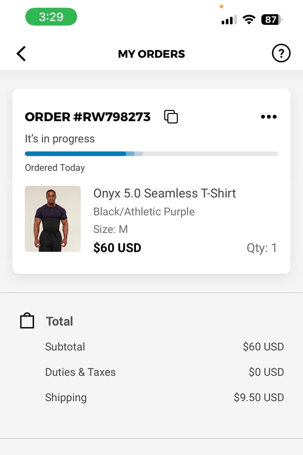The height and width of the screenshot is (455, 303).
Task: Tap the $60 USD item price
Action: pyautogui.click(x=117, y=248)
